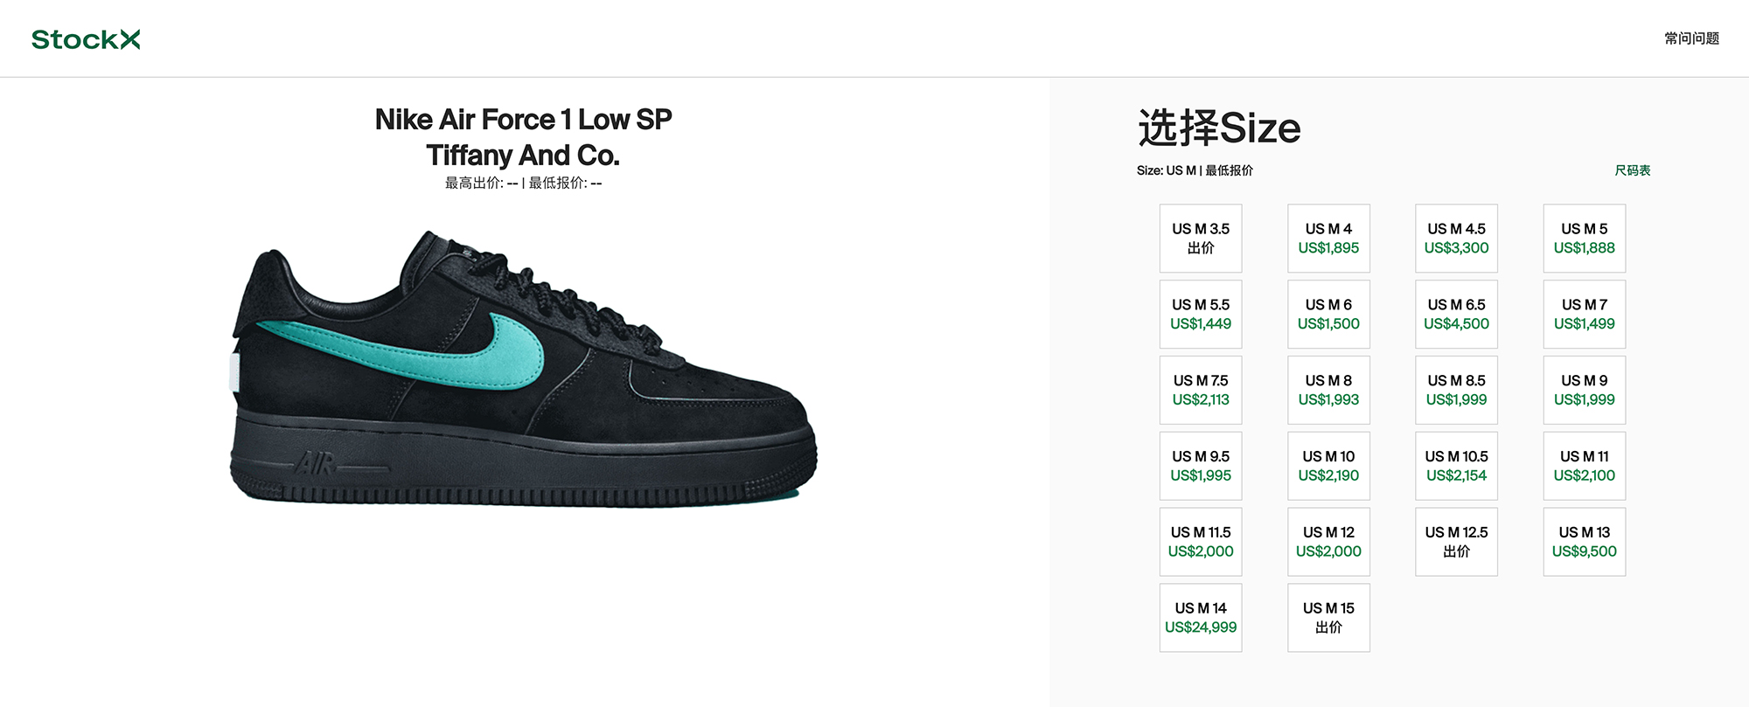Click the Air Force 1 shoe image

point(523,367)
